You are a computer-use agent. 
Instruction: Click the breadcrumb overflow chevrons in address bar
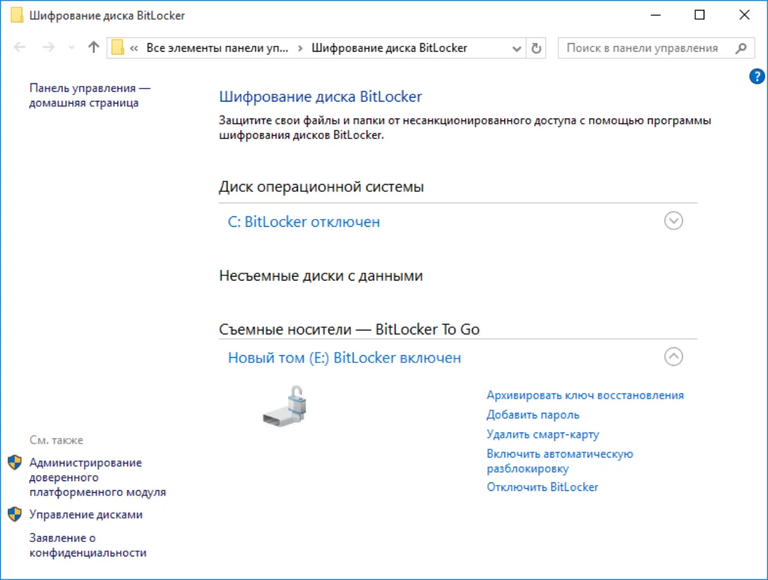[134, 48]
